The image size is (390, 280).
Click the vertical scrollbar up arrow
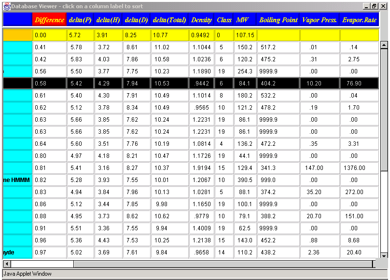click(x=384, y=45)
